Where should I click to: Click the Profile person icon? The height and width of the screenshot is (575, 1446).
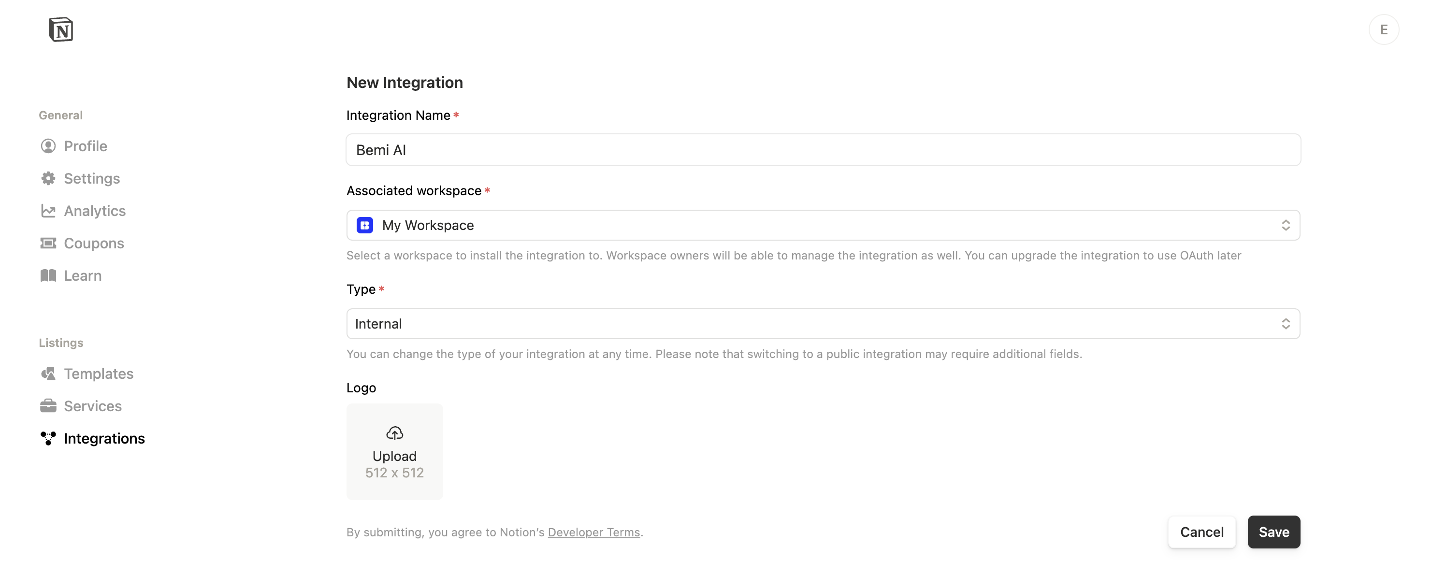[x=48, y=146]
